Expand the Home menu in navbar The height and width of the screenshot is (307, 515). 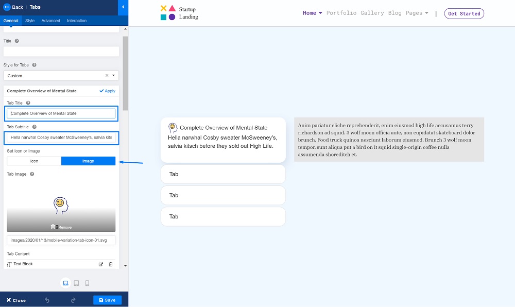(313, 13)
